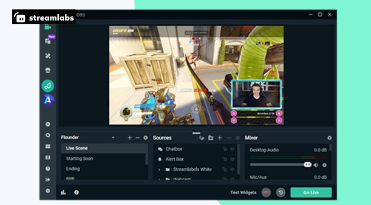Click the Desktop Audio volume slider knob
371x205 pixels.
(x=307, y=164)
